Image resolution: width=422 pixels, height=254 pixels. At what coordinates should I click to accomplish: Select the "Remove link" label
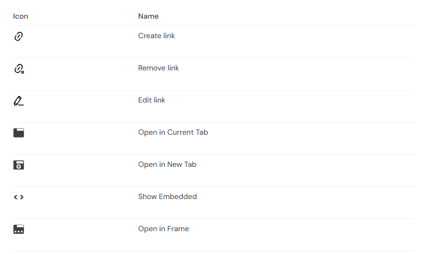point(158,68)
